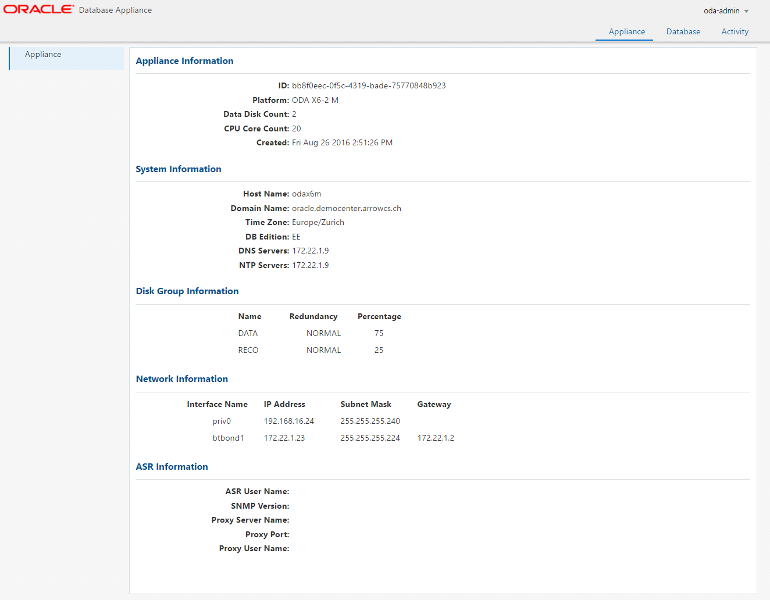Click the Percentage column header
The height and width of the screenshot is (600, 770).
[379, 317]
